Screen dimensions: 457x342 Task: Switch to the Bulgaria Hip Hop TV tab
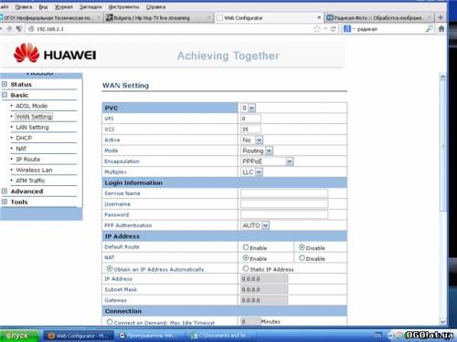[158, 18]
